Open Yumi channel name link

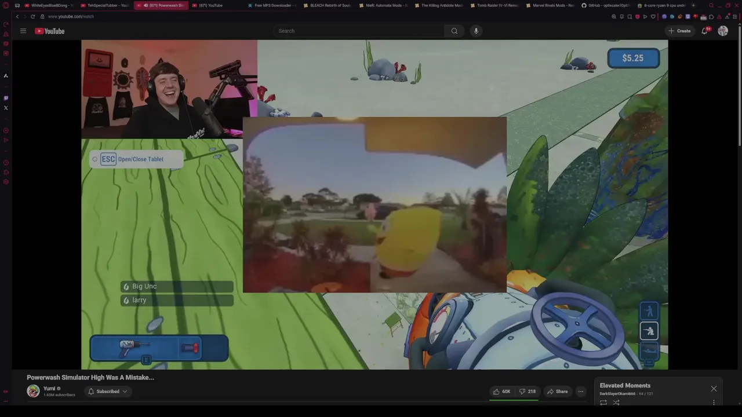coord(49,389)
